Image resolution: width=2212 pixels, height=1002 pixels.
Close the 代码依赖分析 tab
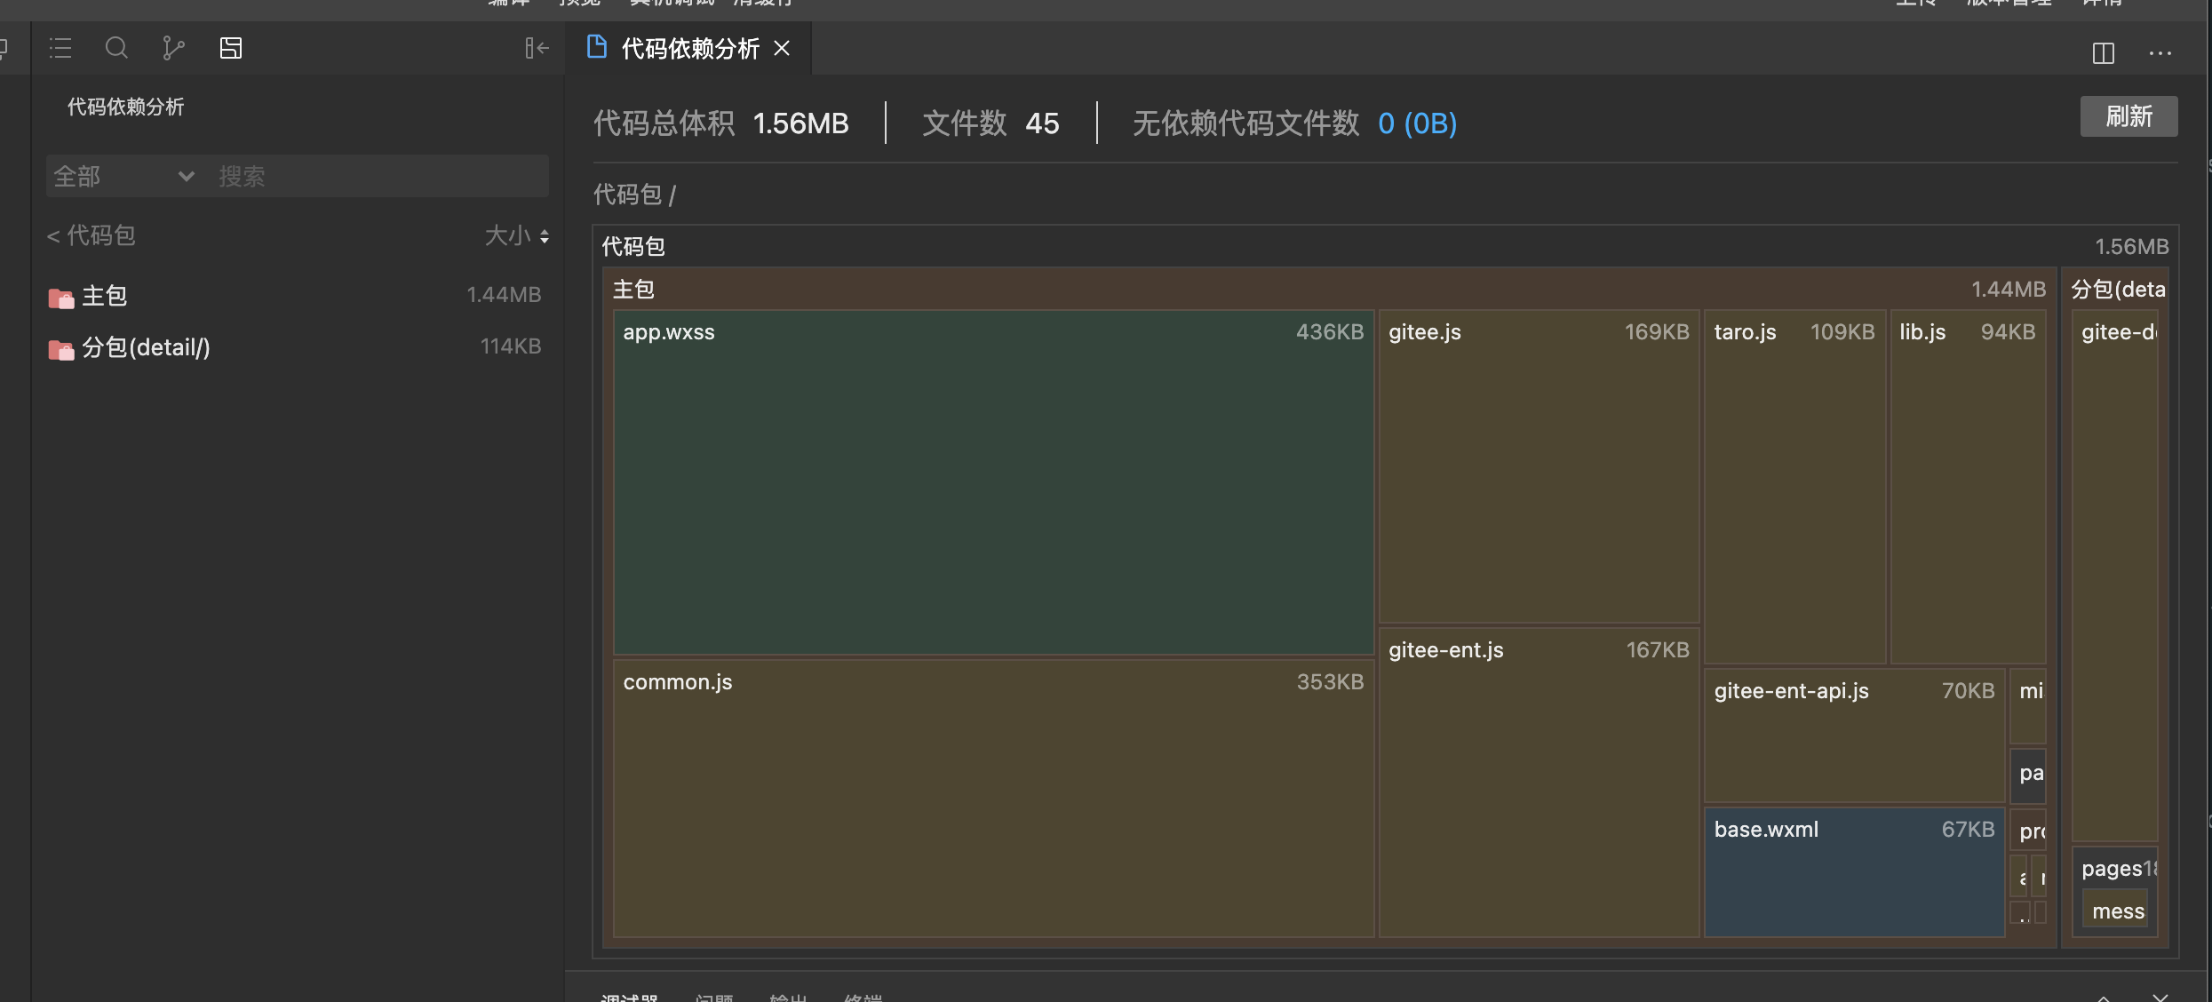click(782, 48)
